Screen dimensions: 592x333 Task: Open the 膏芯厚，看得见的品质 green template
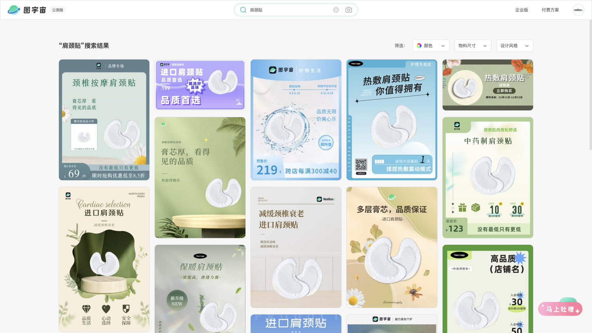point(200,178)
